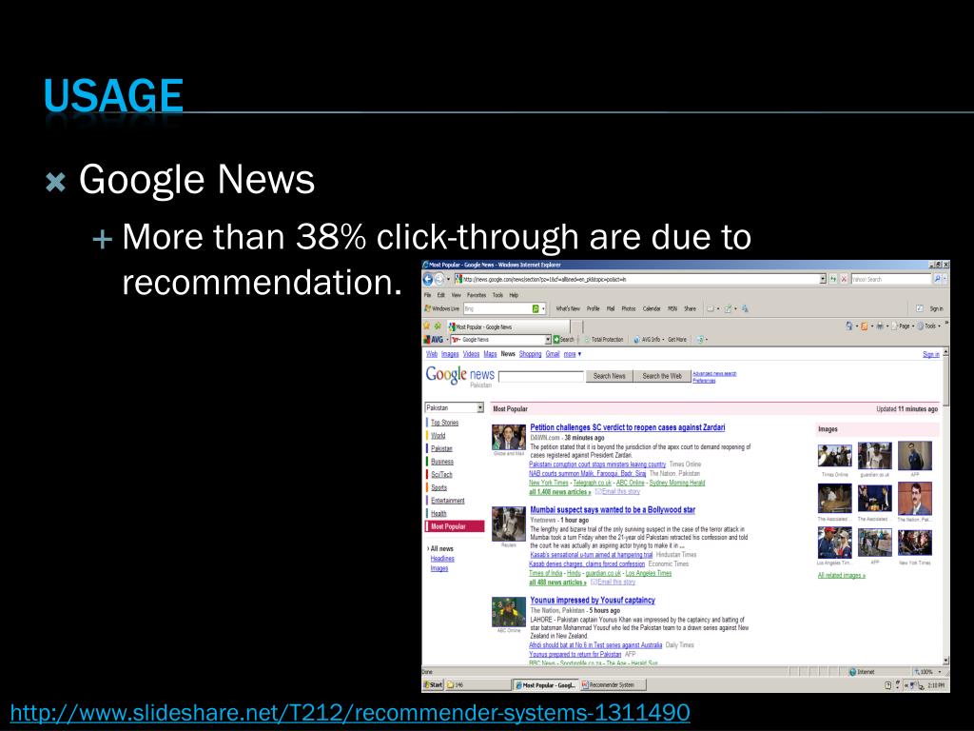The height and width of the screenshot is (731, 974).
Task: Click the browser Forward arrow button
Action: pyautogui.click(x=439, y=280)
